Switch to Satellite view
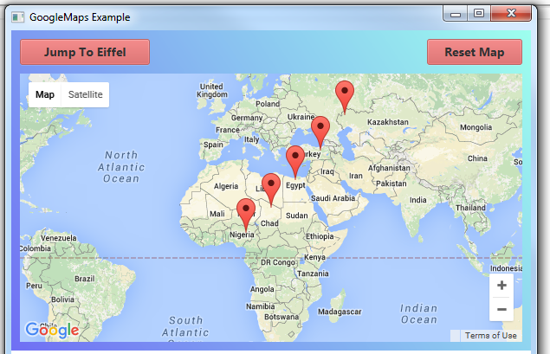The image size is (550, 354). click(x=85, y=94)
